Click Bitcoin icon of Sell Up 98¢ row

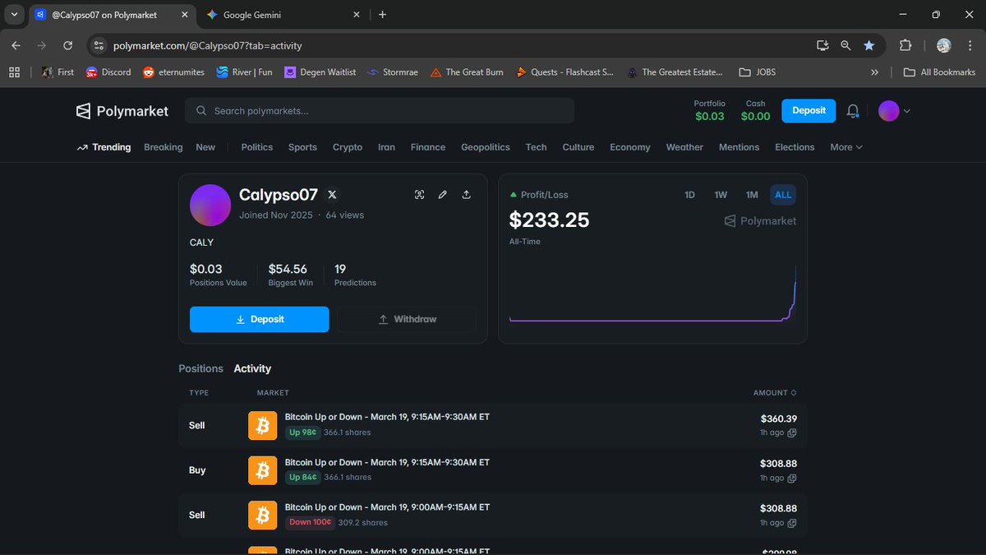pos(263,425)
